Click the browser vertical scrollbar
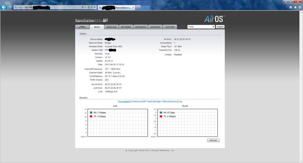The width and height of the screenshot is (303, 163). point(301,87)
